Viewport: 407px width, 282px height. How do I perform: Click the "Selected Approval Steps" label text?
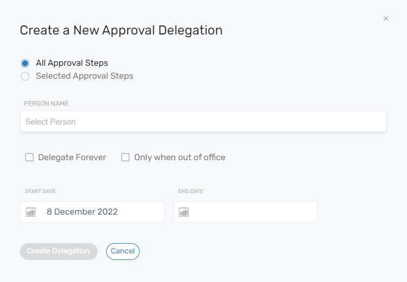click(x=85, y=76)
